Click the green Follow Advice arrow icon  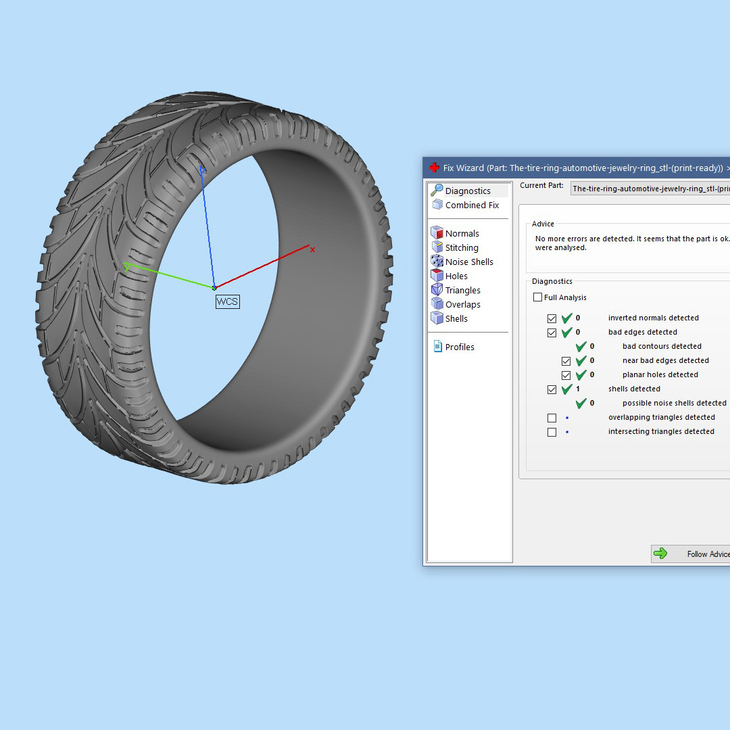coord(660,554)
